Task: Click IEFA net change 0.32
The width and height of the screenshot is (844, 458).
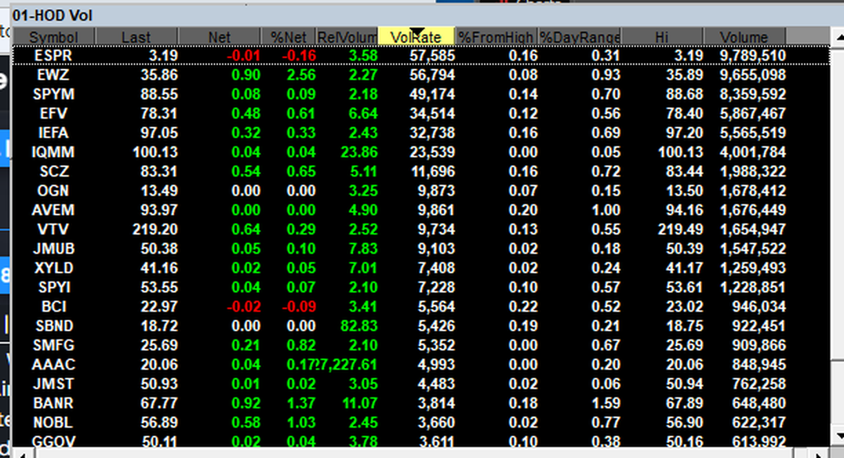Action: point(247,132)
